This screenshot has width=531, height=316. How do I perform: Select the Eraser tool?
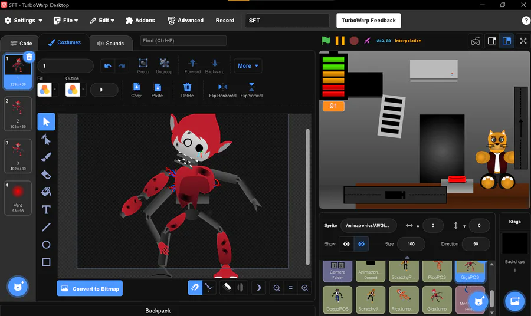tap(46, 175)
